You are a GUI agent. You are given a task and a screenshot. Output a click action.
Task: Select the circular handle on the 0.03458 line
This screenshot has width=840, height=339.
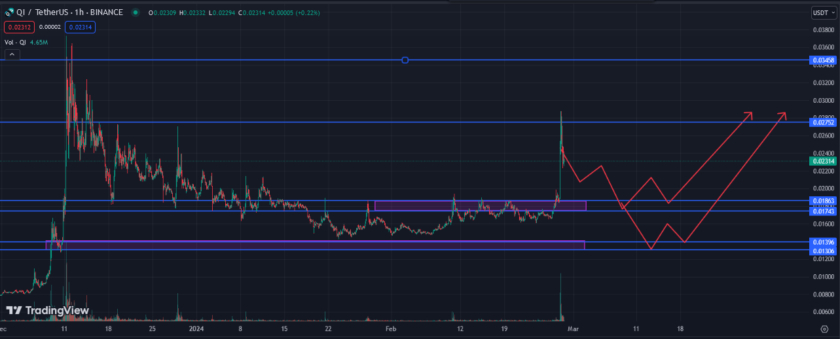coord(405,60)
